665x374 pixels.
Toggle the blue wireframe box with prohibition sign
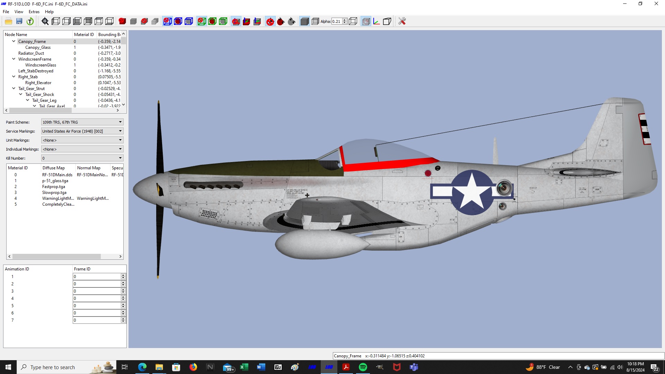pos(167,21)
